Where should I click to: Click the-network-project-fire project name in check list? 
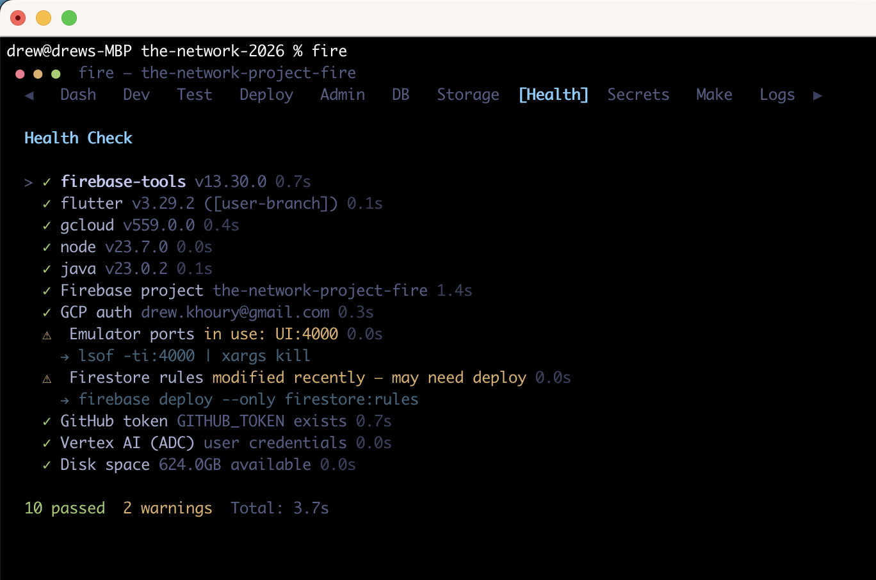coord(320,291)
